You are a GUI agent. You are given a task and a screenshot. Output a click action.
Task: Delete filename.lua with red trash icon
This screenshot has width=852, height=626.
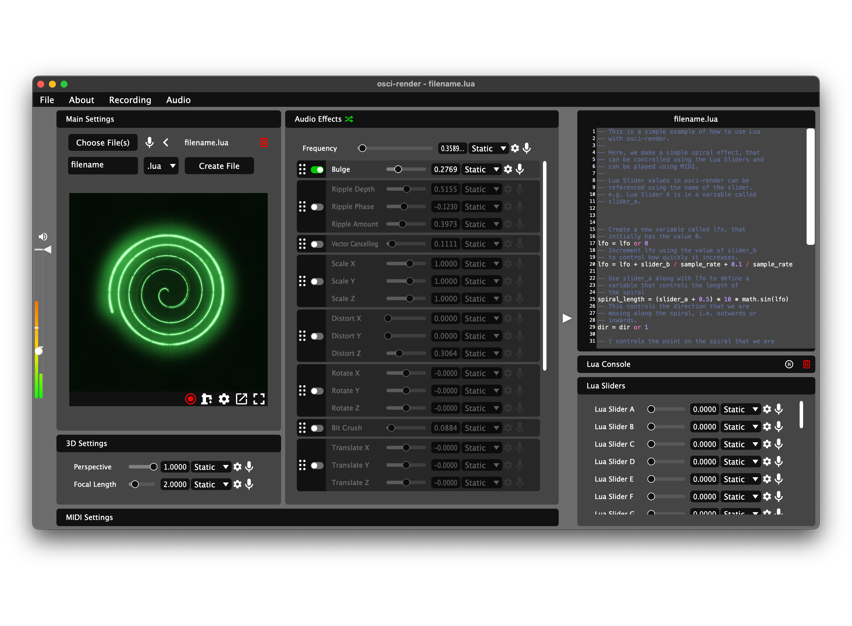click(264, 142)
